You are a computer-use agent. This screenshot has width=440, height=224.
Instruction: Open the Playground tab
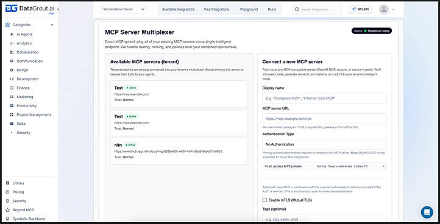tap(249, 9)
